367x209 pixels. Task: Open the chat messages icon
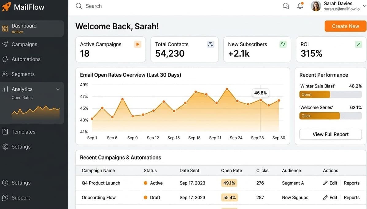click(286, 6)
